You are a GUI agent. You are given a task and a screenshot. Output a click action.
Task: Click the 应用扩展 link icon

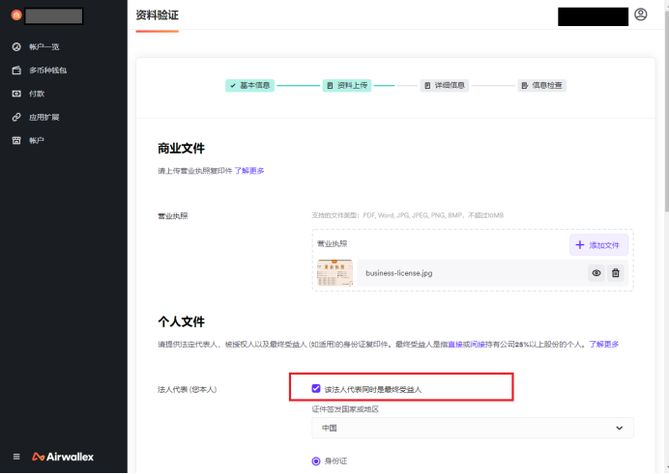coord(16,117)
